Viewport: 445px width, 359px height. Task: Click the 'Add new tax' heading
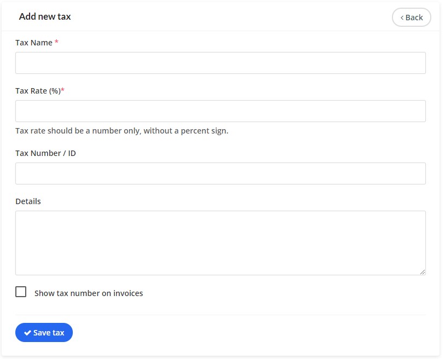[x=45, y=16]
